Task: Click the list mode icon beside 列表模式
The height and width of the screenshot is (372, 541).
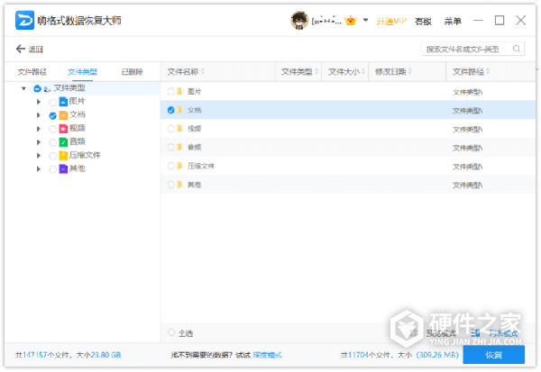Action: pyautogui.click(x=475, y=333)
